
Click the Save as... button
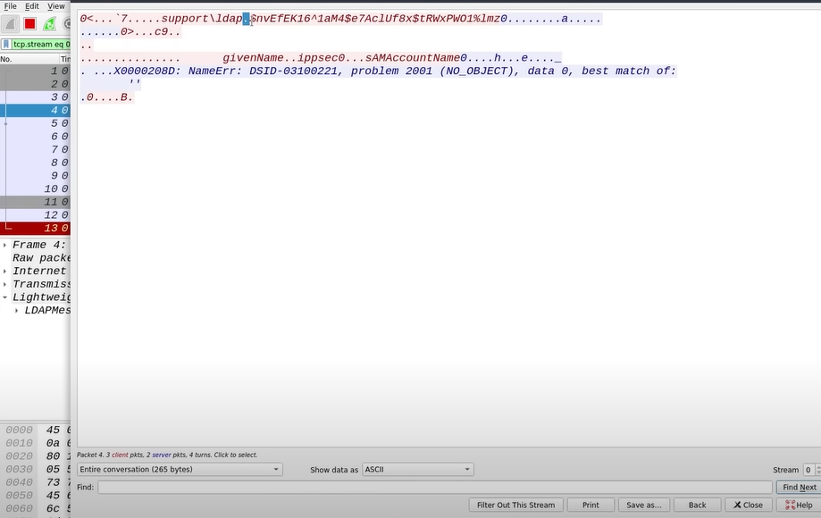click(x=643, y=505)
